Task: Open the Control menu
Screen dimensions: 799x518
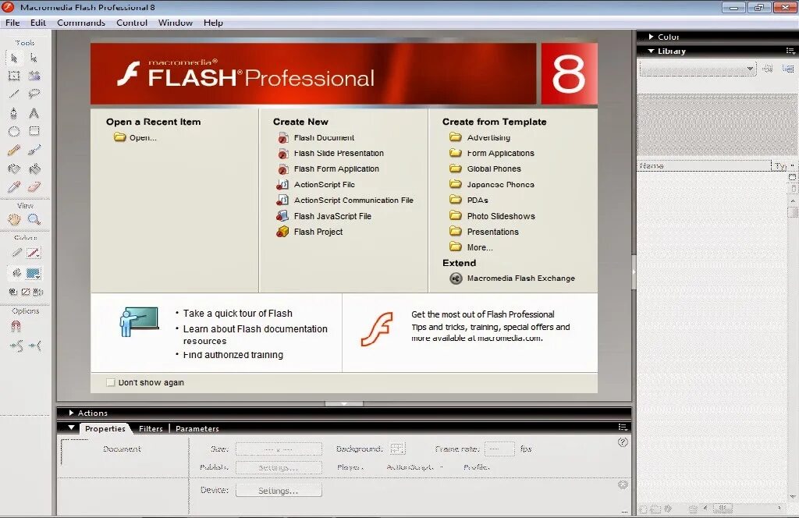Action: click(x=132, y=23)
